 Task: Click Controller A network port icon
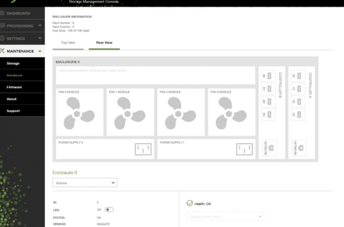pyautogui.click(x=301, y=148)
